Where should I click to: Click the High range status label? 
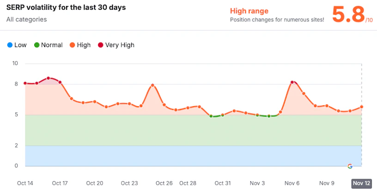249,11
